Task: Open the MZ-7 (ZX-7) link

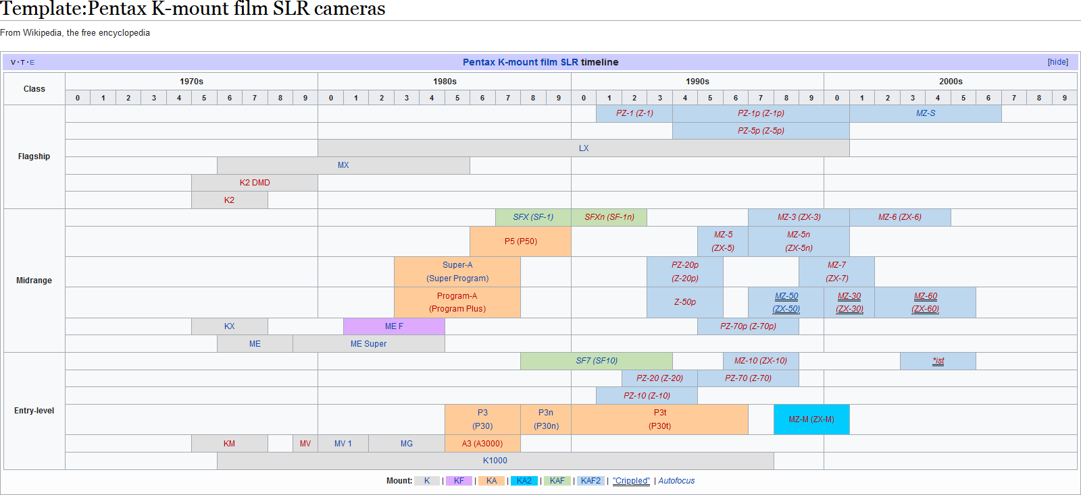Action: [836, 272]
